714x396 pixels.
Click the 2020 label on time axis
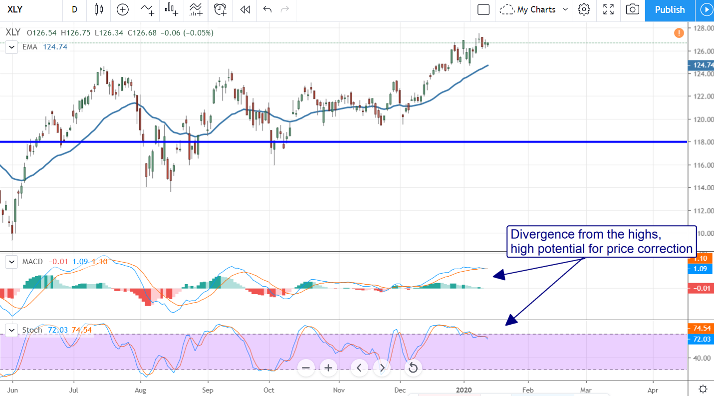tap(464, 389)
